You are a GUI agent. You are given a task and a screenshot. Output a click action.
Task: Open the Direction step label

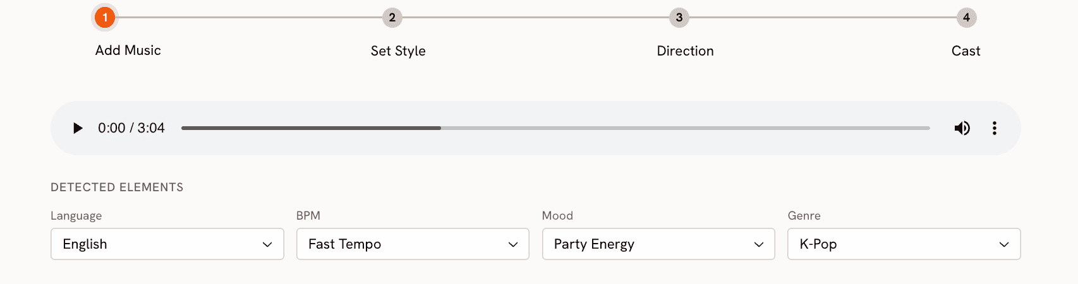(685, 51)
